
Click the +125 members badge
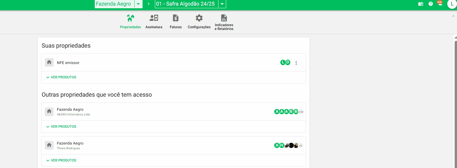click(x=301, y=112)
